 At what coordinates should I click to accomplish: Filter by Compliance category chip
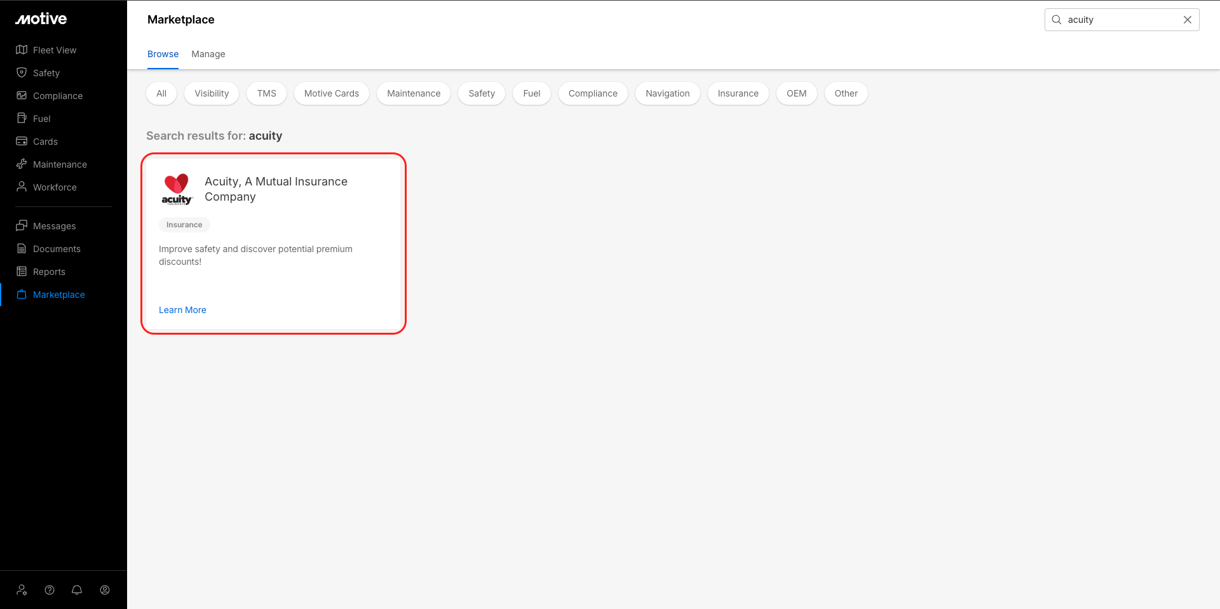click(593, 93)
